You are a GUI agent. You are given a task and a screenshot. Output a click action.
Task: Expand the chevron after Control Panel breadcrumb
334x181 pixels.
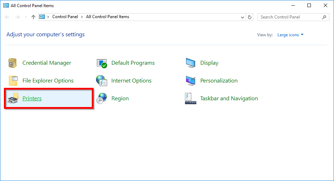tap(82, 17)
